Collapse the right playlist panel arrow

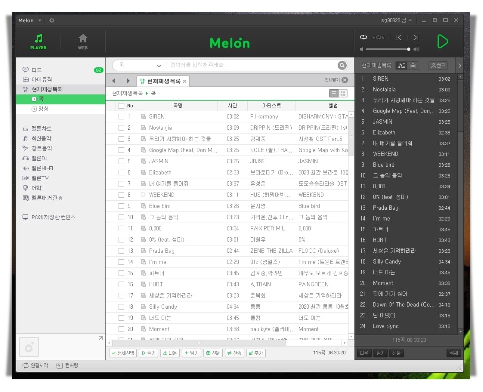coord(460,65)
